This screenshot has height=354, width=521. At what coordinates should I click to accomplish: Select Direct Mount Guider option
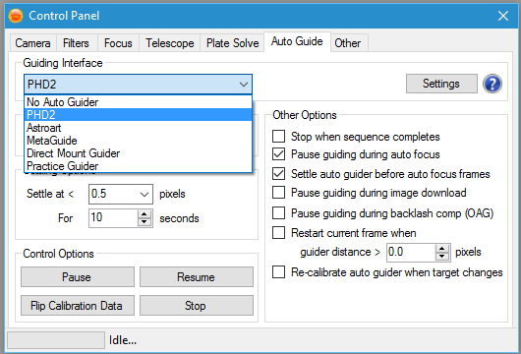[x=138, y=153]
